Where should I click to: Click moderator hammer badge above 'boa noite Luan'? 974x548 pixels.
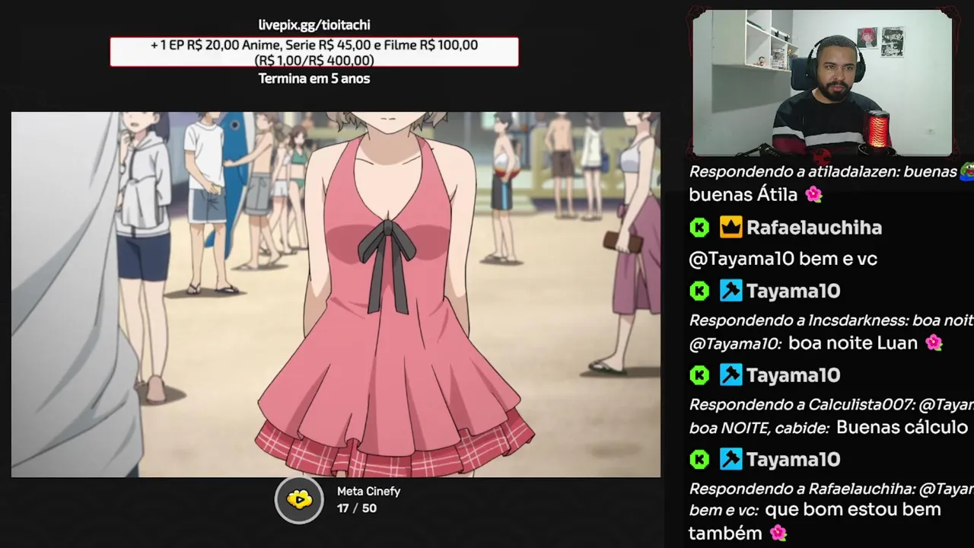pyautogui.click(x=730, y=291)
